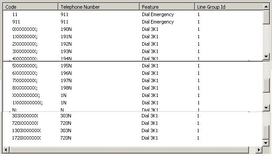Sort by Telephone Number column header

pyautogui.click(x=99, y=7)
